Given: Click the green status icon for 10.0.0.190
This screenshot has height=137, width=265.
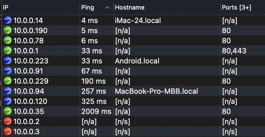Looking at the screenshot, I should coord(8,31).
